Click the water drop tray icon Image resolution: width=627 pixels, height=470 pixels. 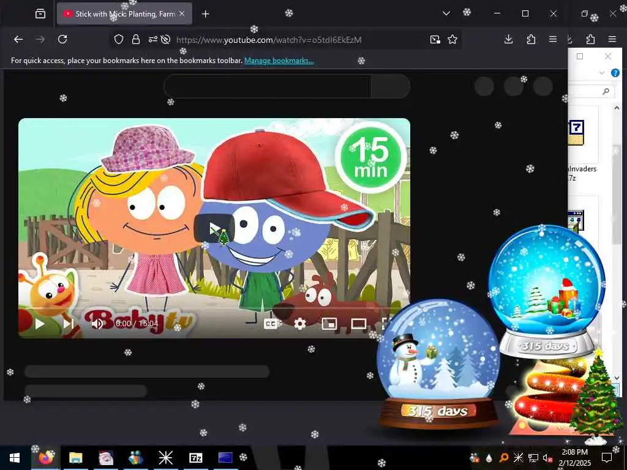[489, 458]
